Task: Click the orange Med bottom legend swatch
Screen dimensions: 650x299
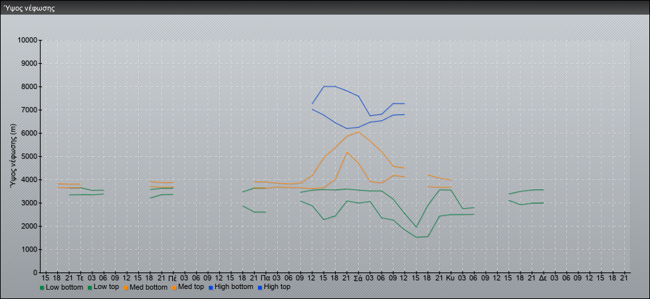Action: pos(126,288)
